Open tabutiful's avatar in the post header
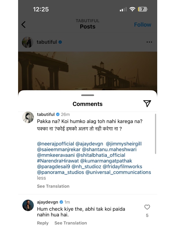Viewport: 175px width, 233px height. click(x=27, y=42)
